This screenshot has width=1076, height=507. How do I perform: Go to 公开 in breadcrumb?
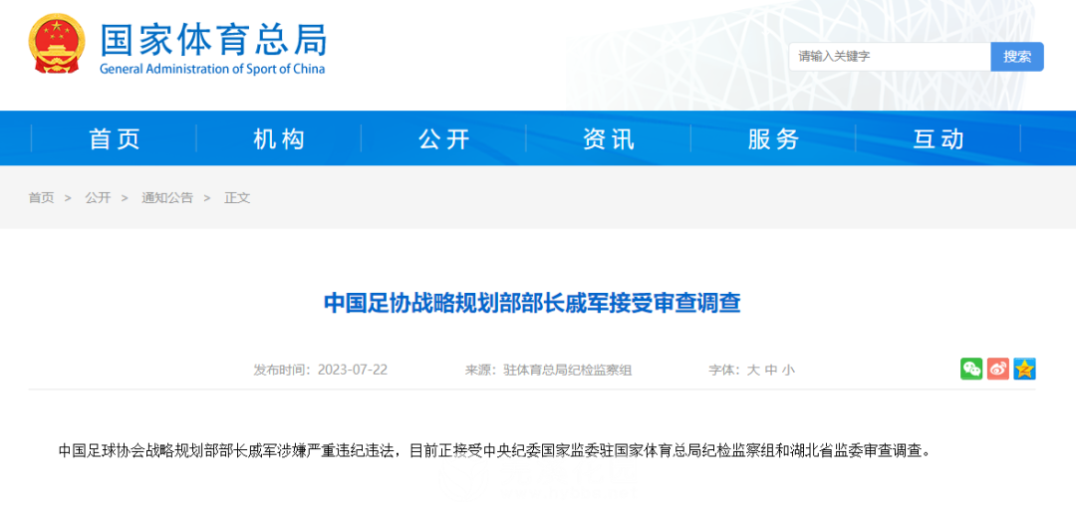tap(98, 197)
